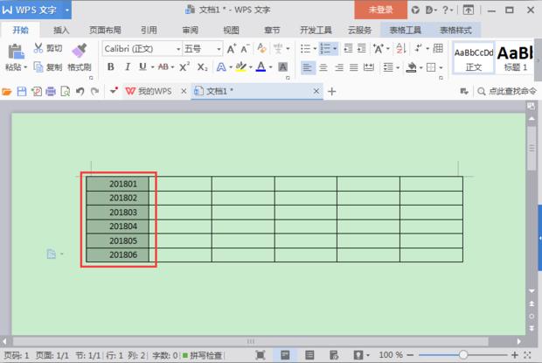This screenshot has height=363, width=542.
Task: Click the shading paint bucket icon
Action: 411,67
